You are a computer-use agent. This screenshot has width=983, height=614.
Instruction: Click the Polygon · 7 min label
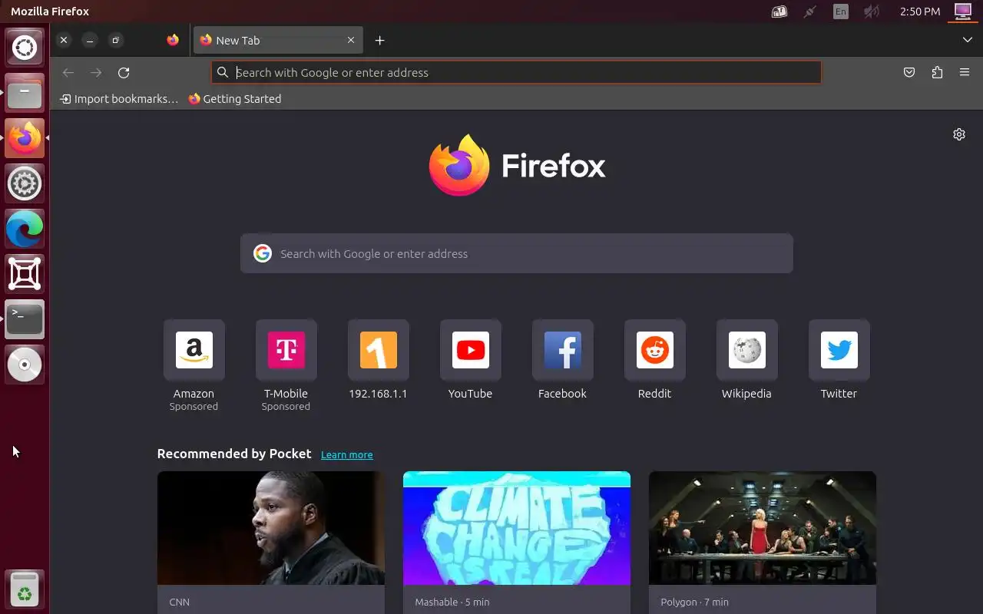pyautogui.click(x=695, y=602)
